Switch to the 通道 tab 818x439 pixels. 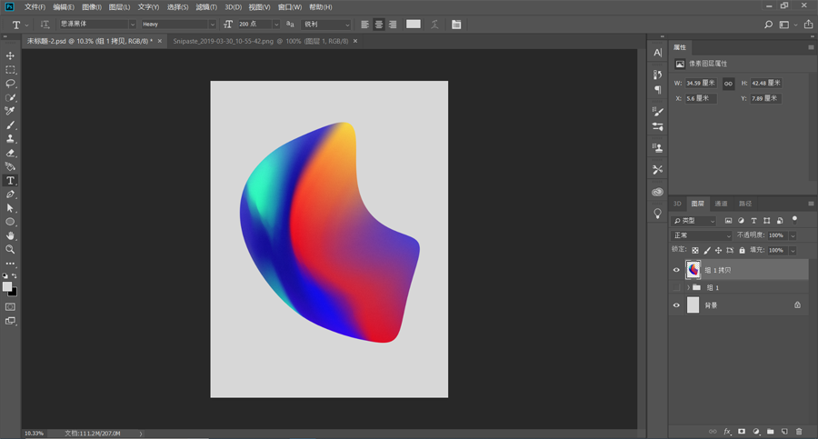(721, 204)
